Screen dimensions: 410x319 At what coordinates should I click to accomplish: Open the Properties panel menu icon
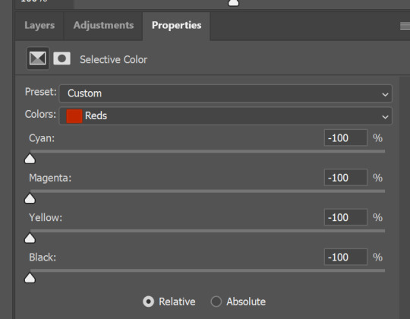[x=405, y=26]
